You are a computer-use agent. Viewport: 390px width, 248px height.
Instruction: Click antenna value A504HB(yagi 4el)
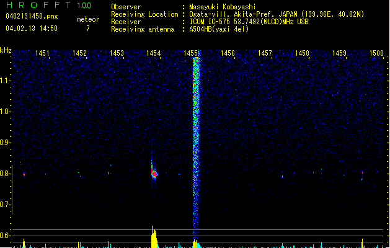coord(219,29)
